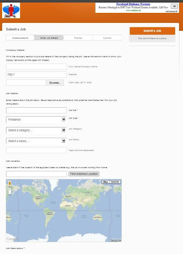Click the Jobs site logo
The image size is (183, 254).
pyautogui.click(x=11, y=10)
